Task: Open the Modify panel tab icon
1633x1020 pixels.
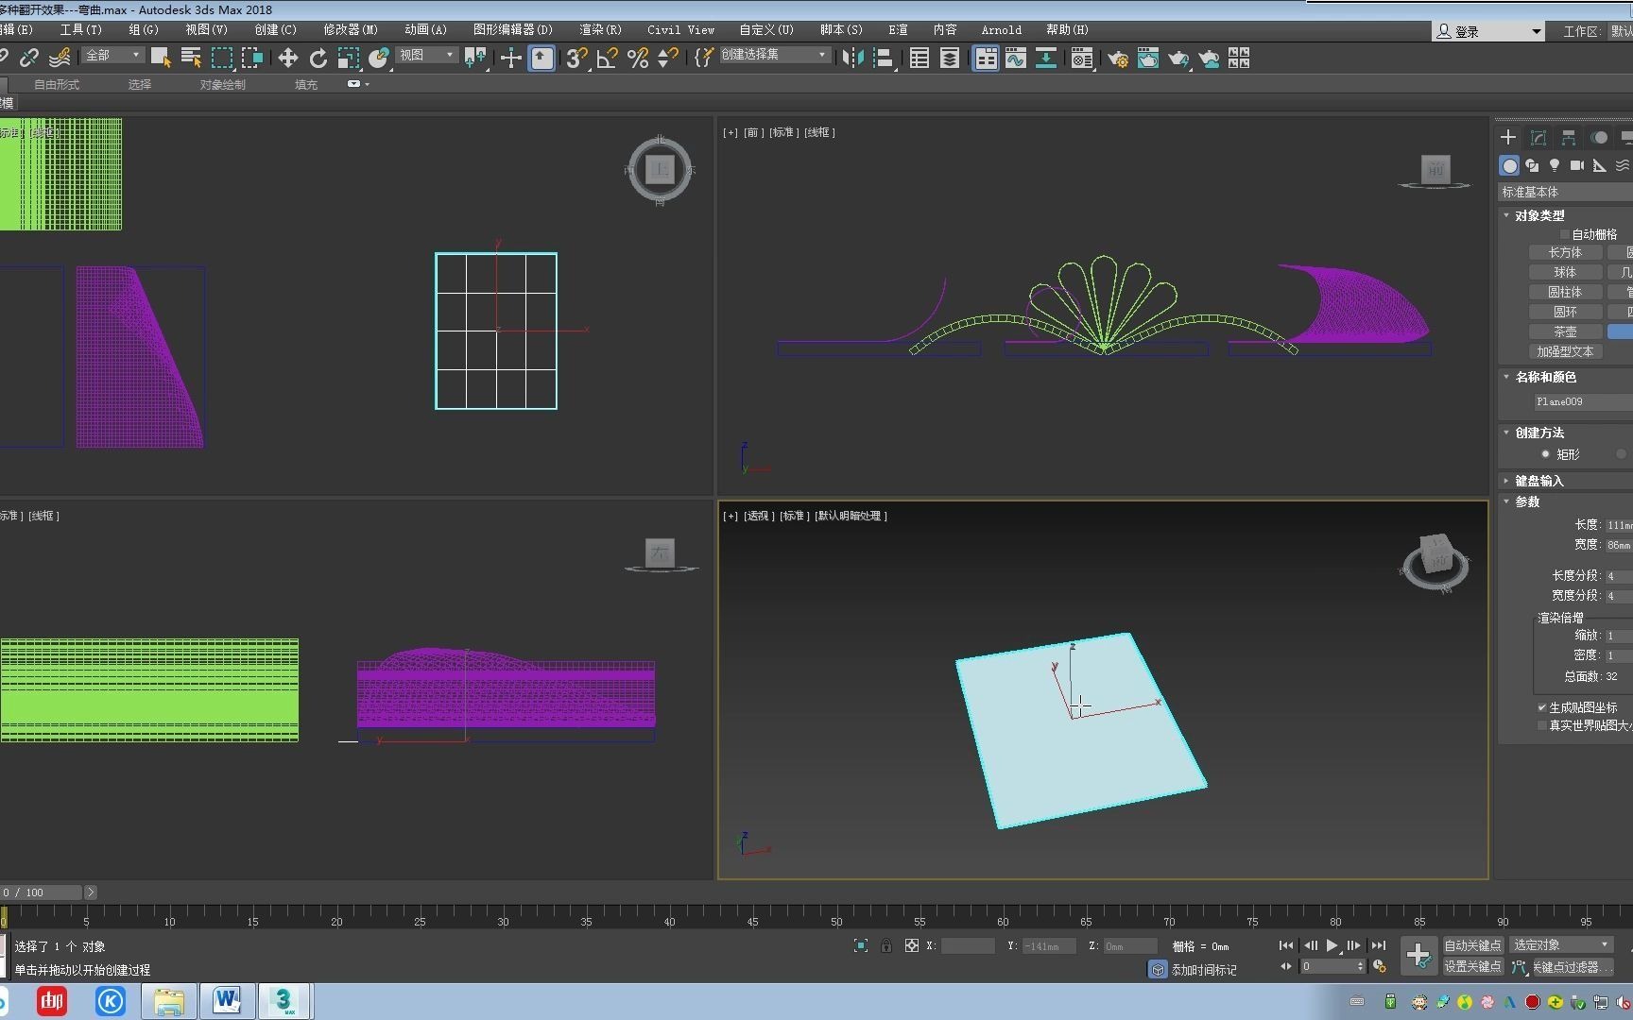Action: 1538,138
